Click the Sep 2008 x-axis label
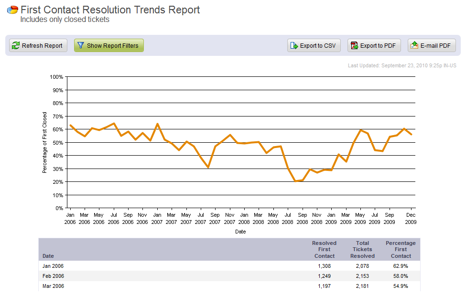This screenshot has width=466, height=296. [x=302, y=219]
